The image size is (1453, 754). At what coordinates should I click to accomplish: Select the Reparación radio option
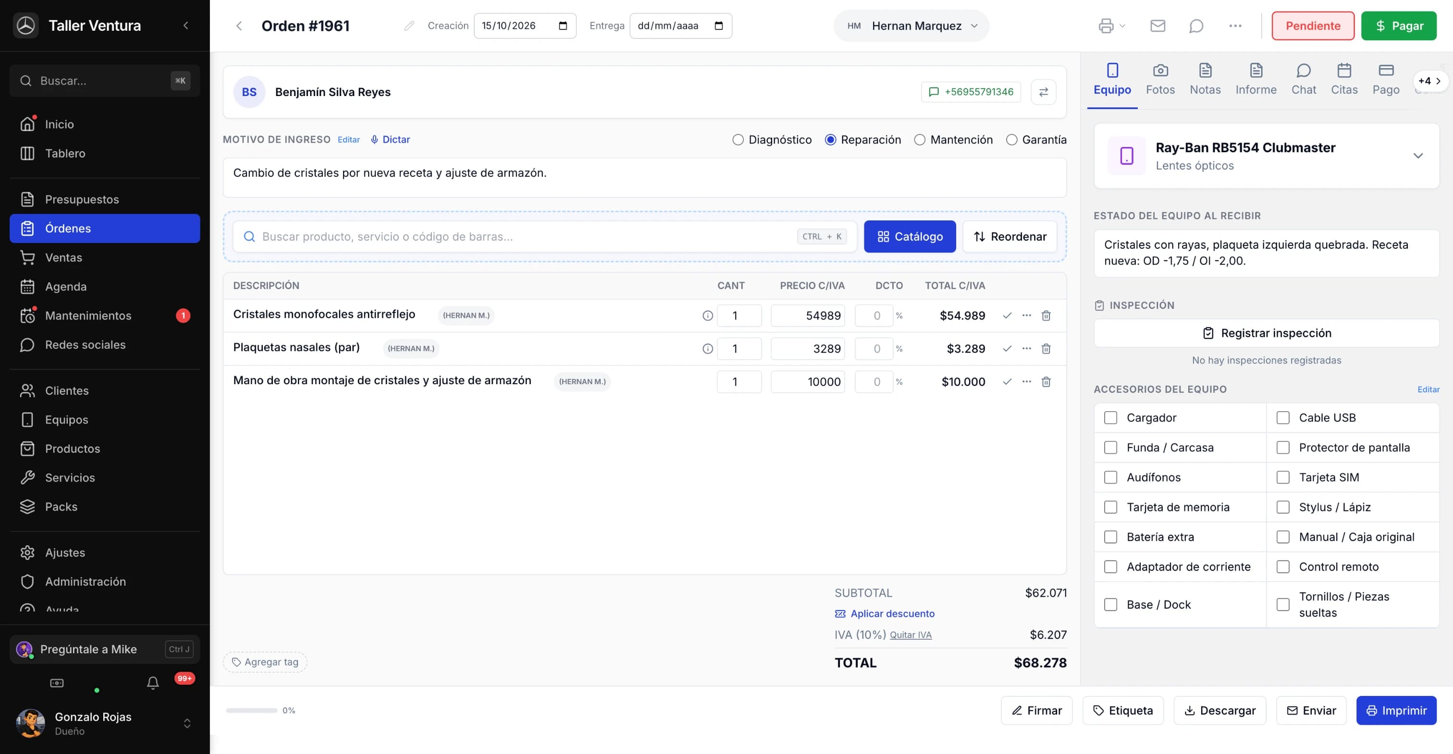pyautogui.click(x=830, y=140)
